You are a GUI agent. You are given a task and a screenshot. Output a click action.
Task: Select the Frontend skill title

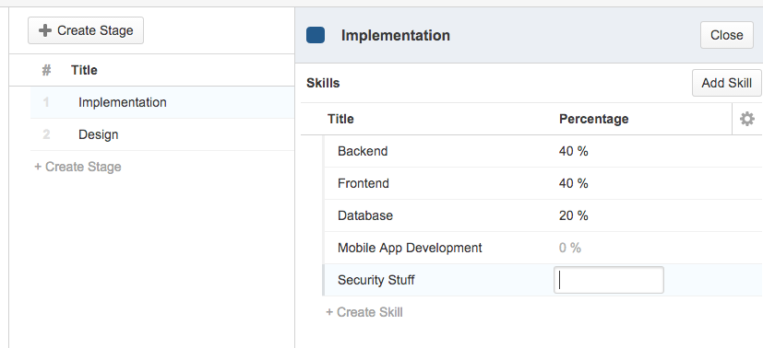363,183
